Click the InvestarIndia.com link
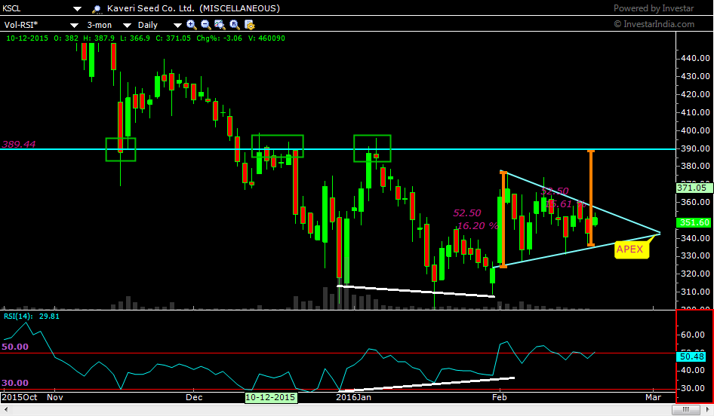This screenshot has height=416, width=714. 654,24
